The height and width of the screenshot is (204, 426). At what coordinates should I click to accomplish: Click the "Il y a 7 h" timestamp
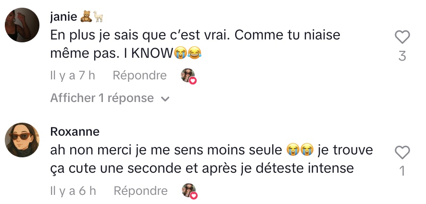[x=73, y=76]
